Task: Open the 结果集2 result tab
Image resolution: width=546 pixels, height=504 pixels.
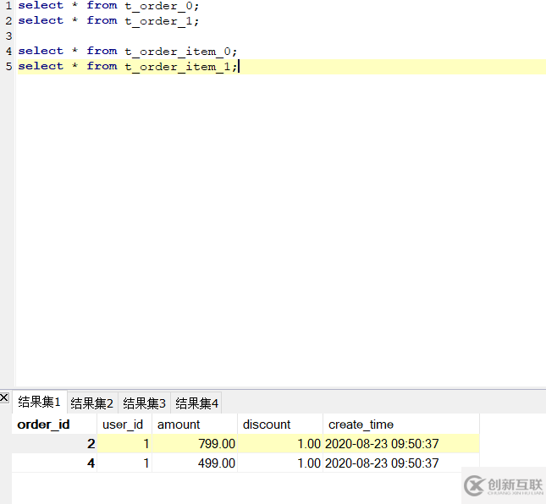Action: coord(92,403)
